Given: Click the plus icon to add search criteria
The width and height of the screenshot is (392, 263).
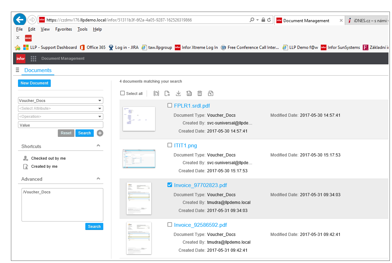Looking at the screenshot, I should [x=100, y=133].
